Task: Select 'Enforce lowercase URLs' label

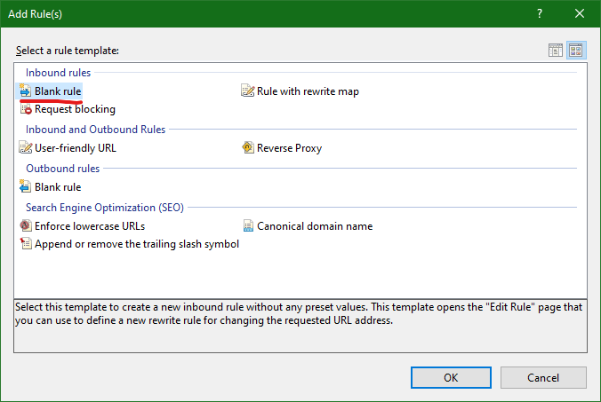Action: pos(90,226)
